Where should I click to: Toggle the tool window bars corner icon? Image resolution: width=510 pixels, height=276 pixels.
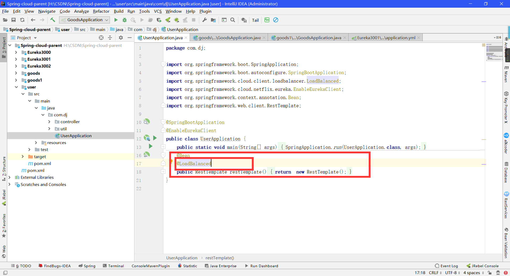click(5, 273)
